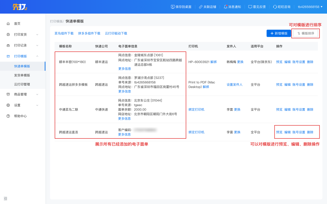The width and height of the screenshot is (327, 204).
Task: Expand the 商品管理 menu chevron
Action: click(x=37, y=95)
